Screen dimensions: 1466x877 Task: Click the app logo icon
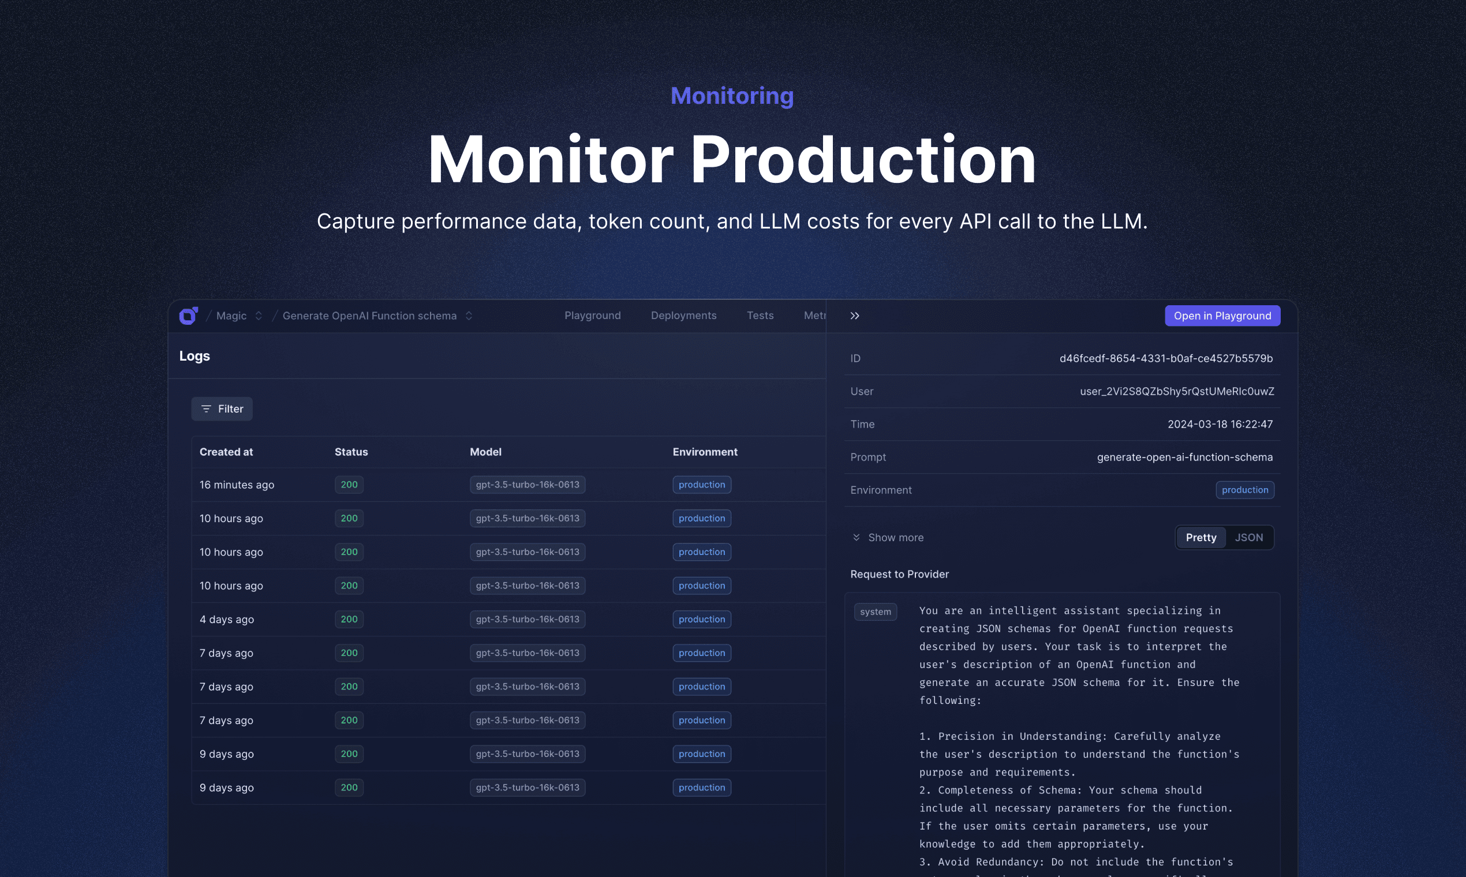click(x=188, y=316)
